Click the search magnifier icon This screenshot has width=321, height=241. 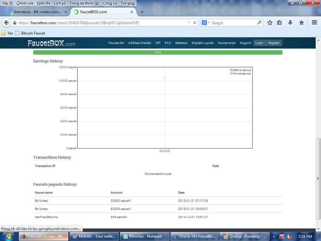[x=259, y=22]
